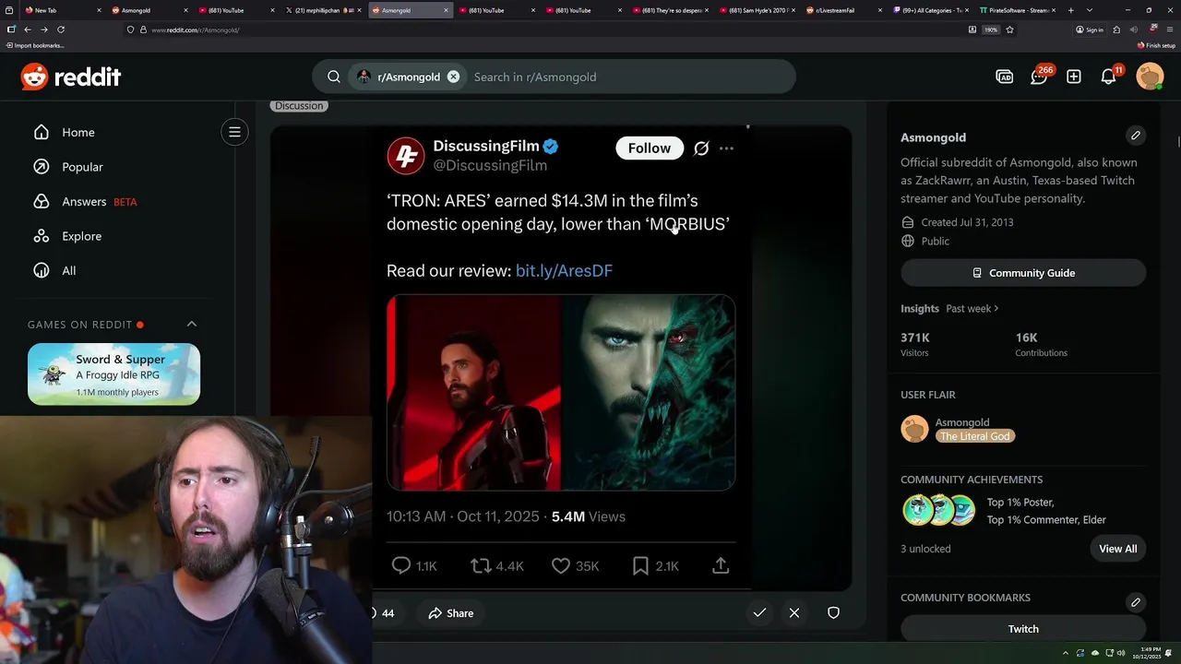The width and height of the screenshot is (1181, 664).
Task: Approve the post with the checkmark
Action: tap(759, 612)
